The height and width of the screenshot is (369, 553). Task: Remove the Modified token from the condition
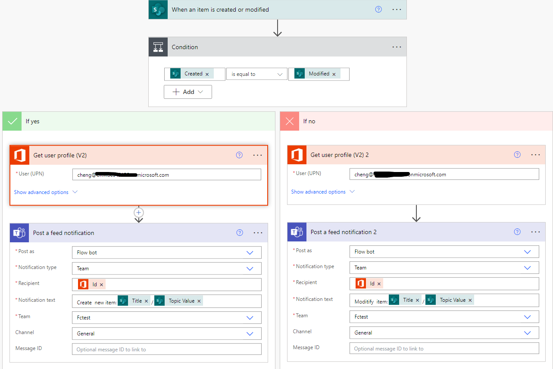pos(334,73)
